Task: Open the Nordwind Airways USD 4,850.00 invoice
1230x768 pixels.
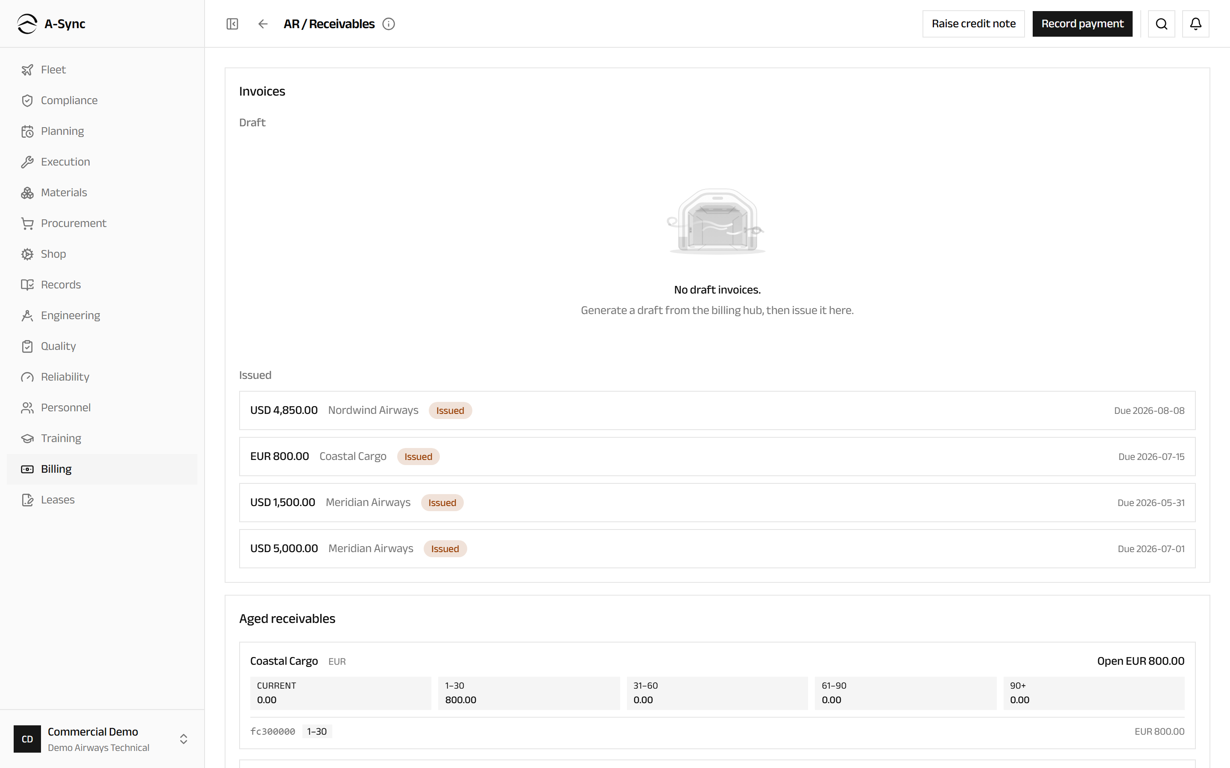Action: pyautogui.click(x=717, y=410)
